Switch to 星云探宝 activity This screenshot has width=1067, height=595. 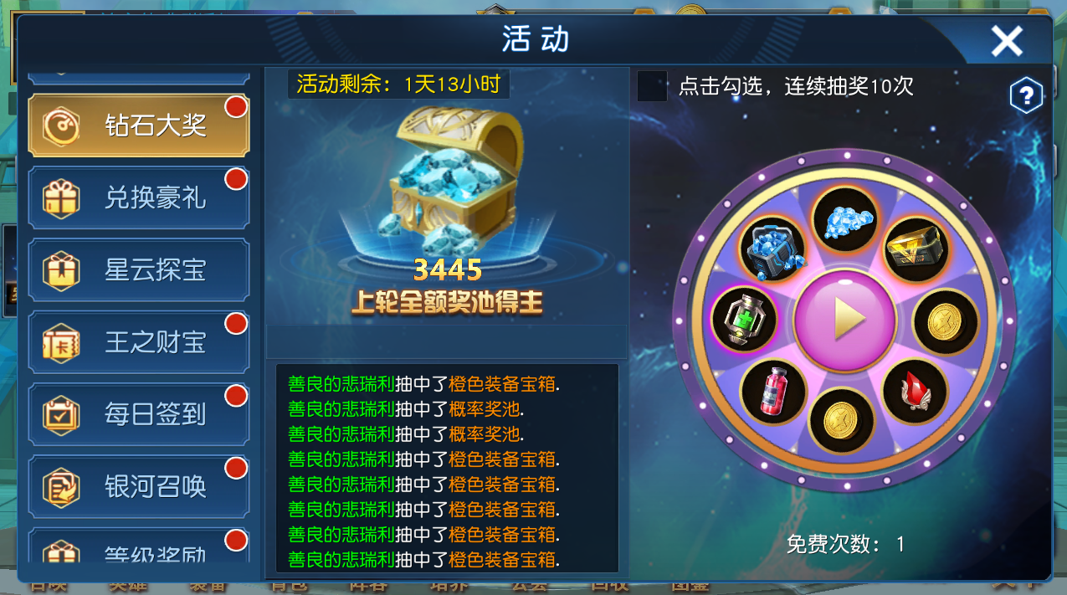pyautogui.click(x=139, y=270)
